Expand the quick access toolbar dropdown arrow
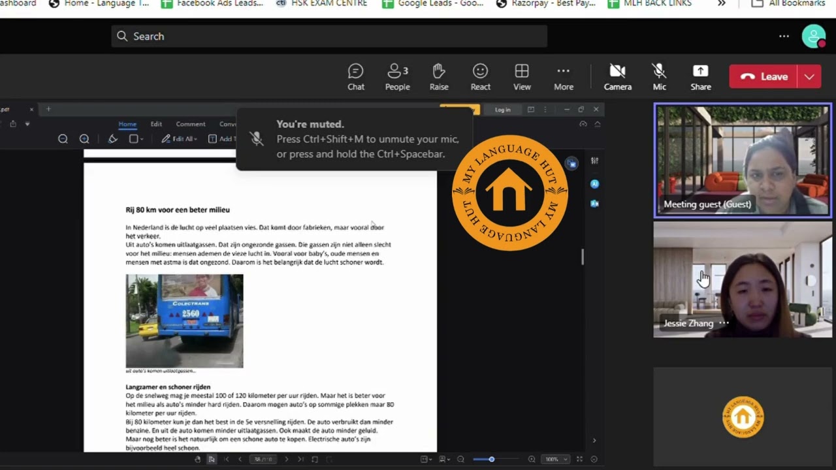 27,123
